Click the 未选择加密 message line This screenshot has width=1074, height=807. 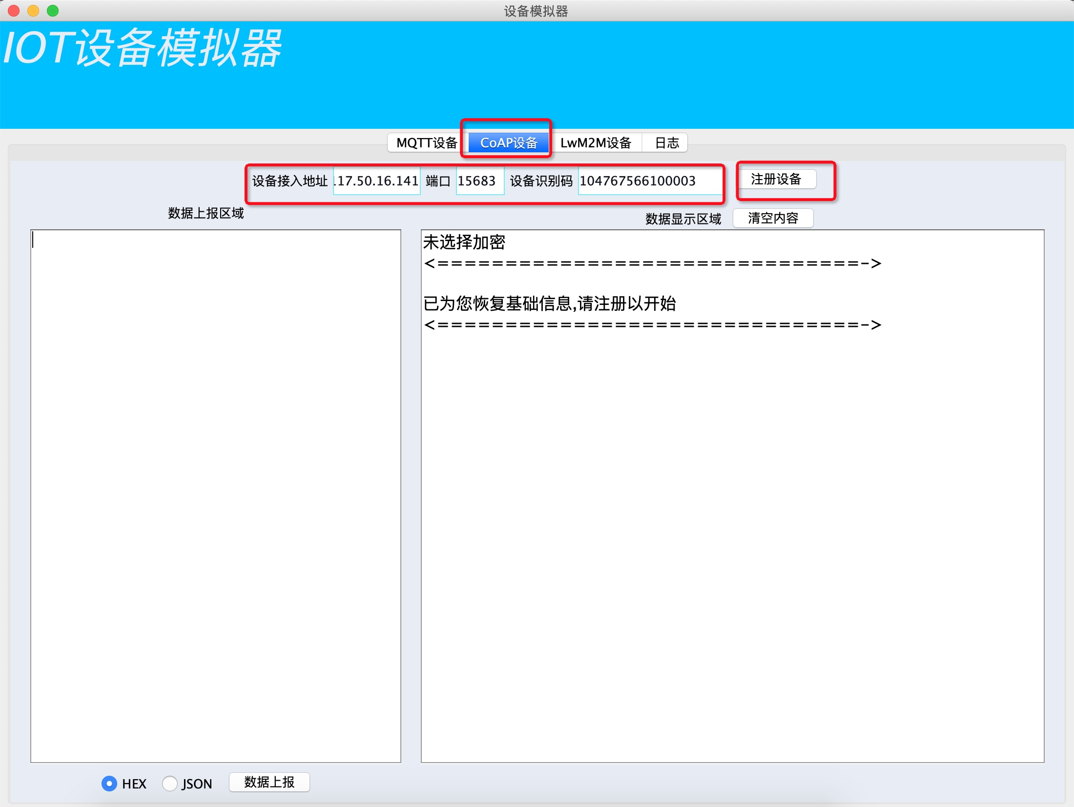coord(464,242)
